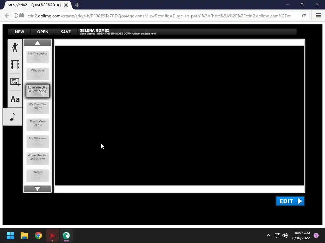Choose the Outlaw song

click(x=37, y=175)
